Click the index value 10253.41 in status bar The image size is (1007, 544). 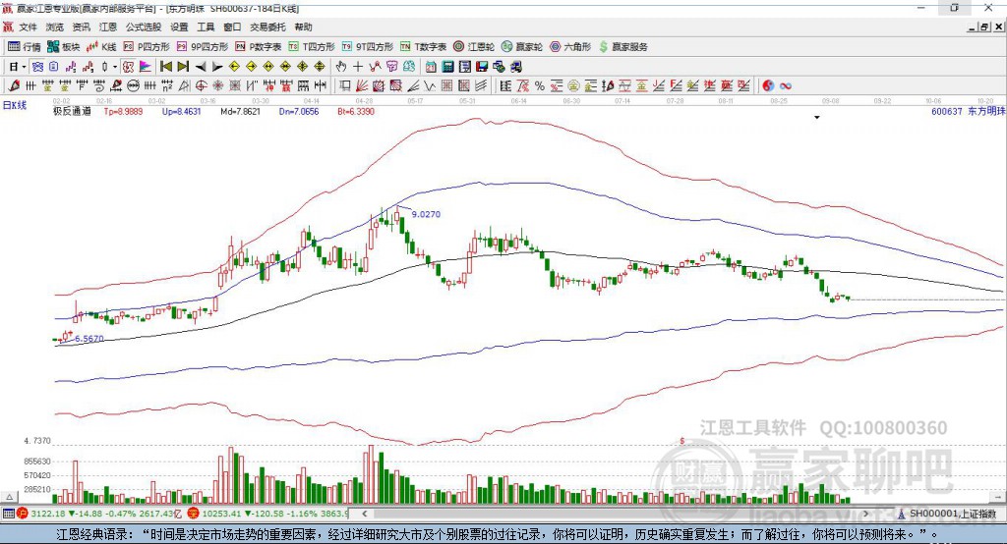pos(221,514)
